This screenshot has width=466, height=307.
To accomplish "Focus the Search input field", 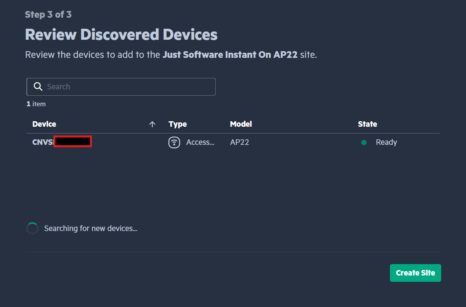I will (x=121, y=87).
